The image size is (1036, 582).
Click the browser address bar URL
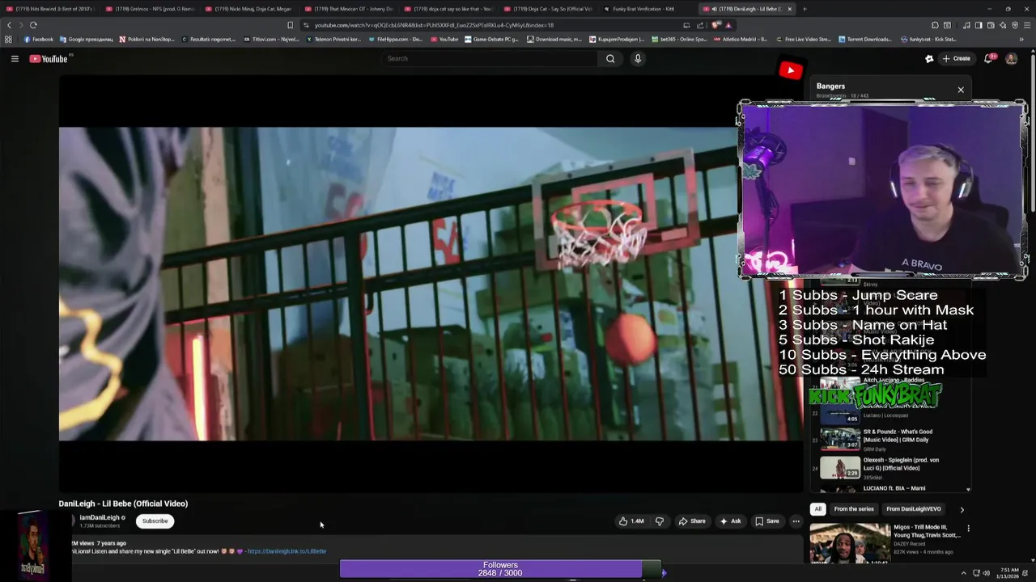(x=434, y=25)
